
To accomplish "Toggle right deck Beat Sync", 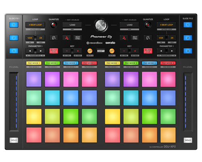I will pyautogui.click(x=135, y=38).
